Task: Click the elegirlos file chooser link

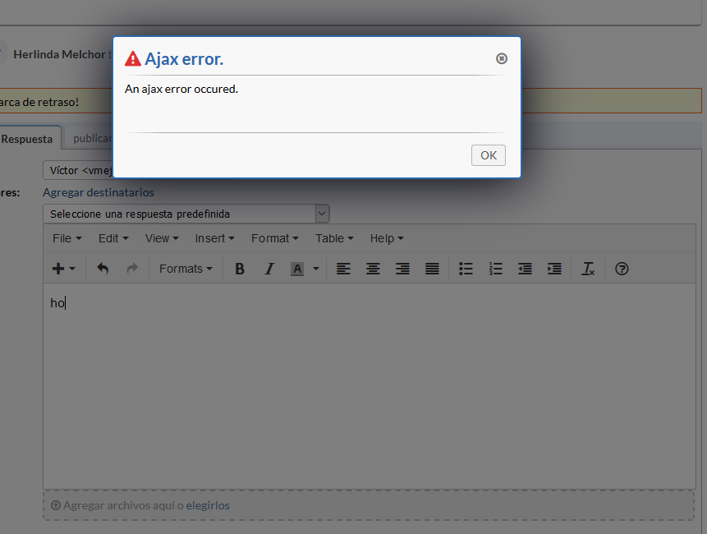Action: [208, 505]
